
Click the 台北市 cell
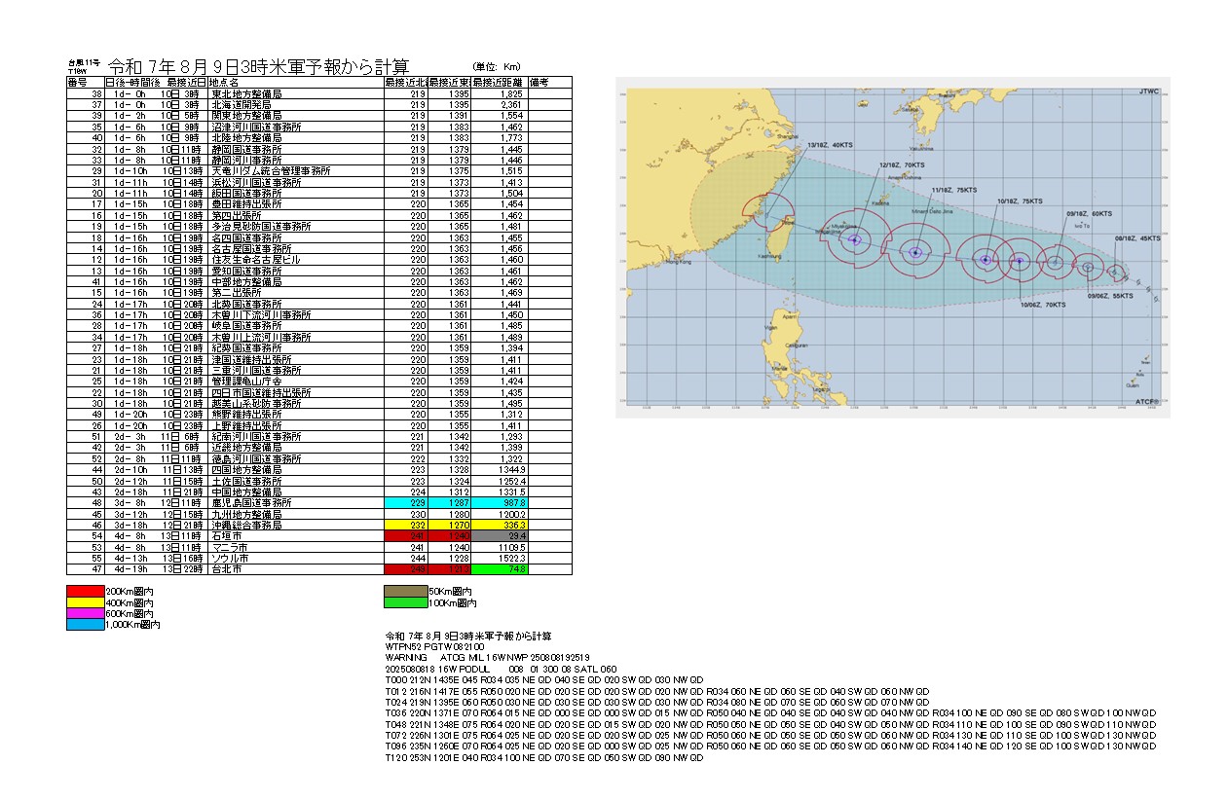[296, 569]
